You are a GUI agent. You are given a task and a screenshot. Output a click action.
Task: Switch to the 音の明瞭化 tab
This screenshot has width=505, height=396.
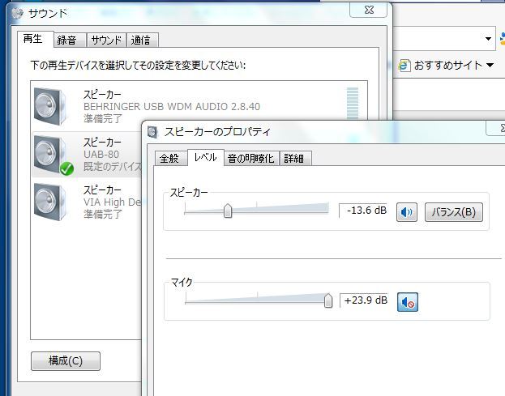(250, 158)
